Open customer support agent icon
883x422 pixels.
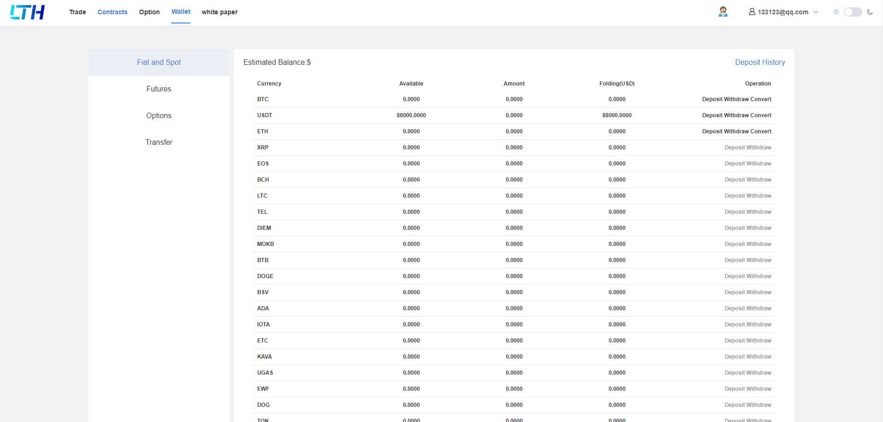coord(723,12)
